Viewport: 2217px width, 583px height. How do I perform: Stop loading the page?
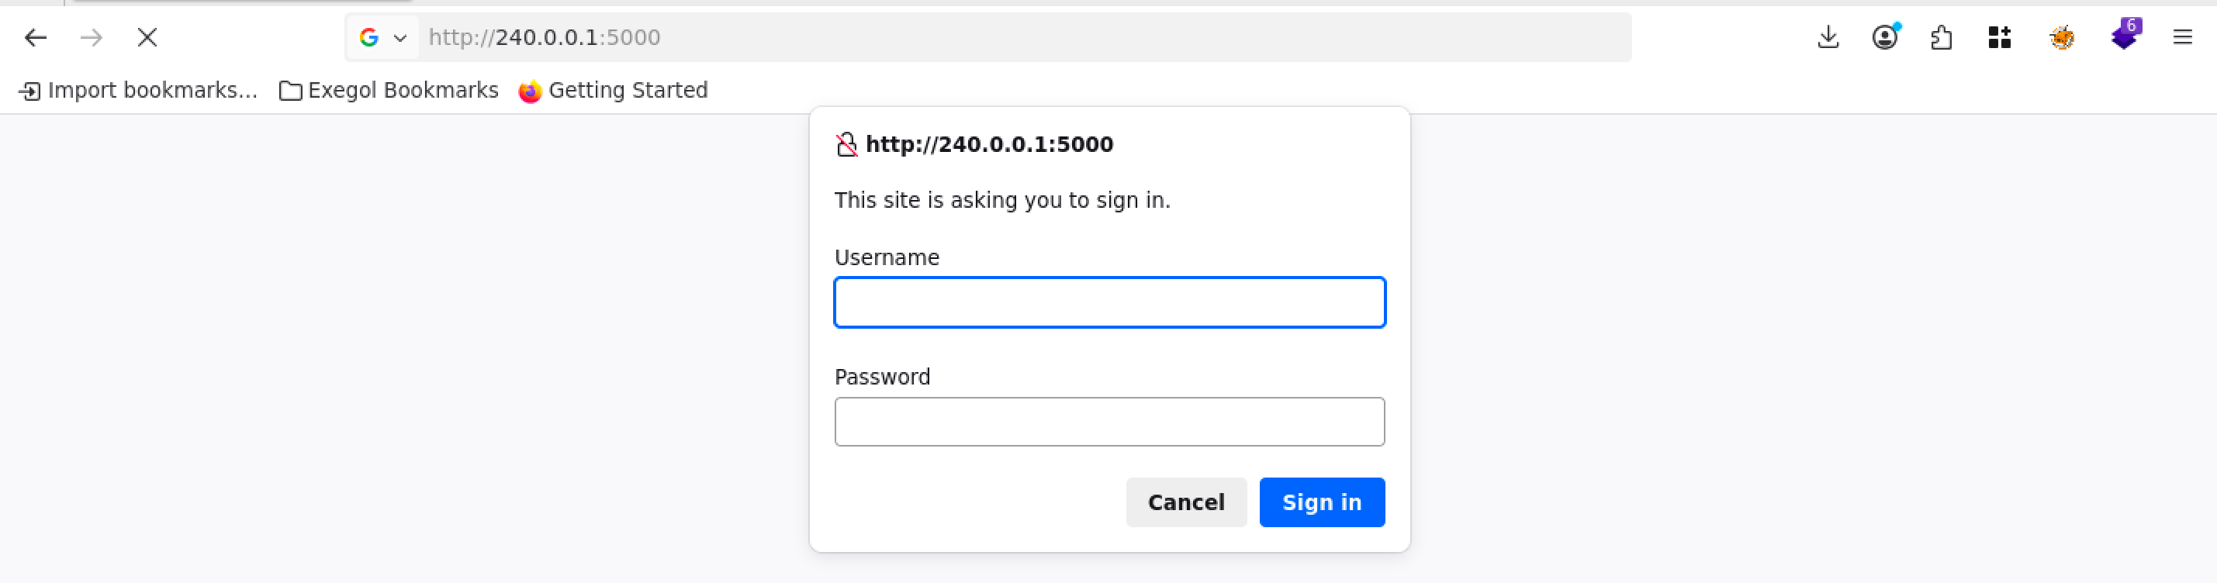pyautogui.click(x=147, y=38)
